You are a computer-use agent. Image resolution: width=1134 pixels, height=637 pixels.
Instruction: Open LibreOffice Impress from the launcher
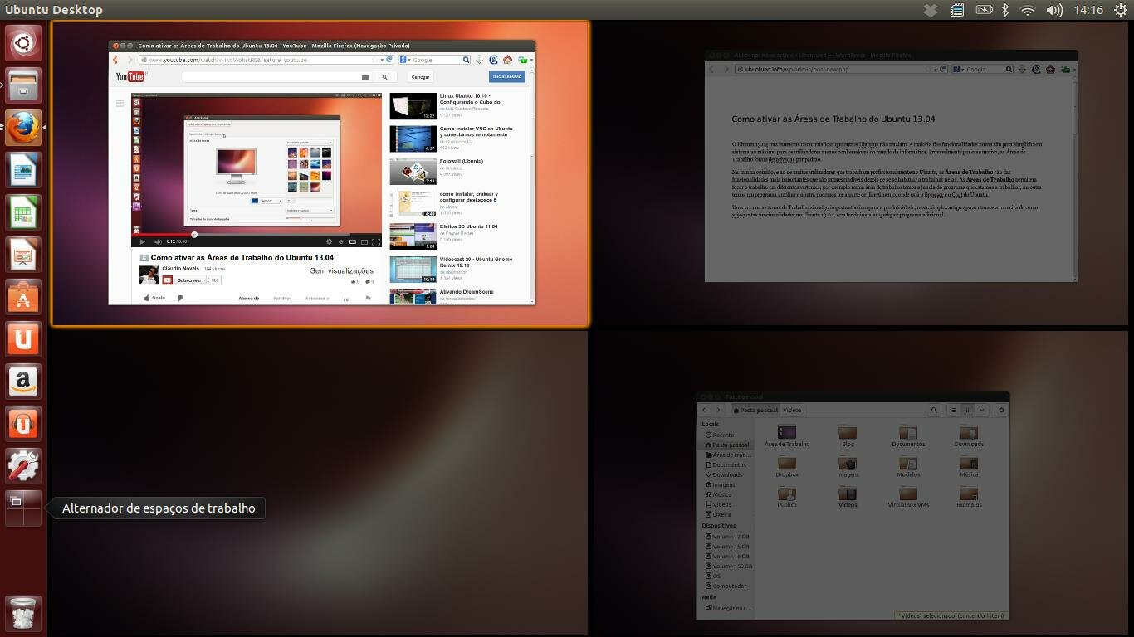point(23,255)
